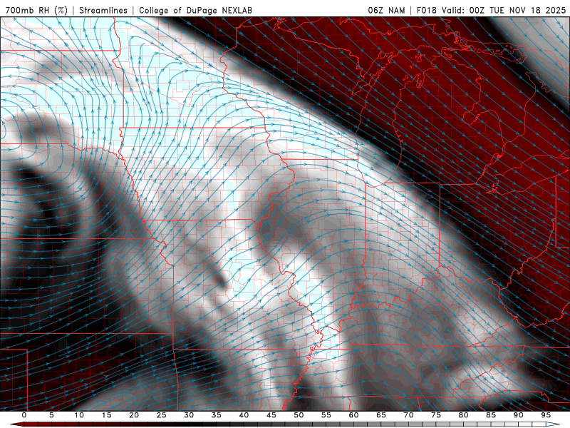Click the colorbar label "30"

click(189, 415)
